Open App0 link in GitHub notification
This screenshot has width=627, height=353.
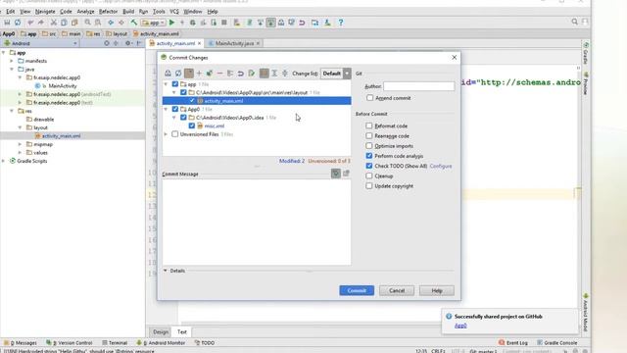[460, 326]
